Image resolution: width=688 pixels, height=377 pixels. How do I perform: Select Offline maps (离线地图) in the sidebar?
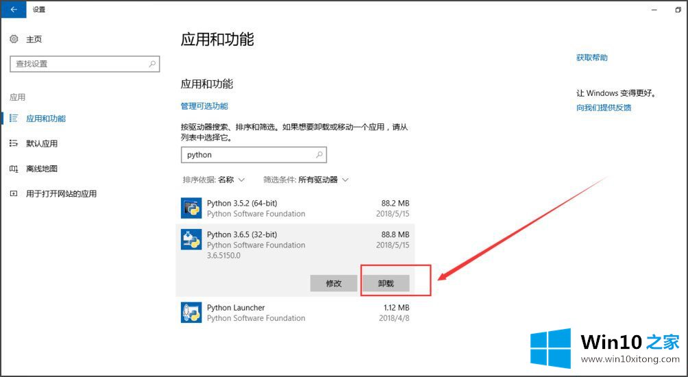(x=42, y=169)
